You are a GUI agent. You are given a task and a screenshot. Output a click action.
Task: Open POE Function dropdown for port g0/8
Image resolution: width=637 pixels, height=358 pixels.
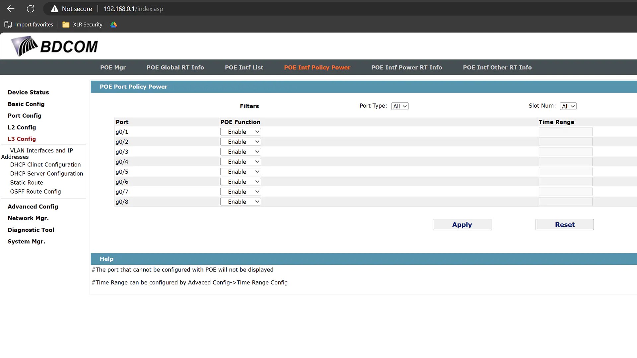coord(241,202)
